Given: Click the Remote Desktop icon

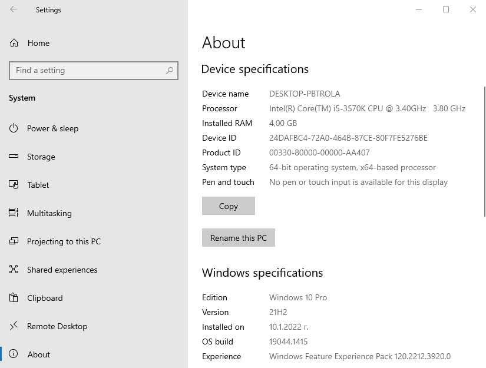Looking at the screenshot, I should point(14,326).
